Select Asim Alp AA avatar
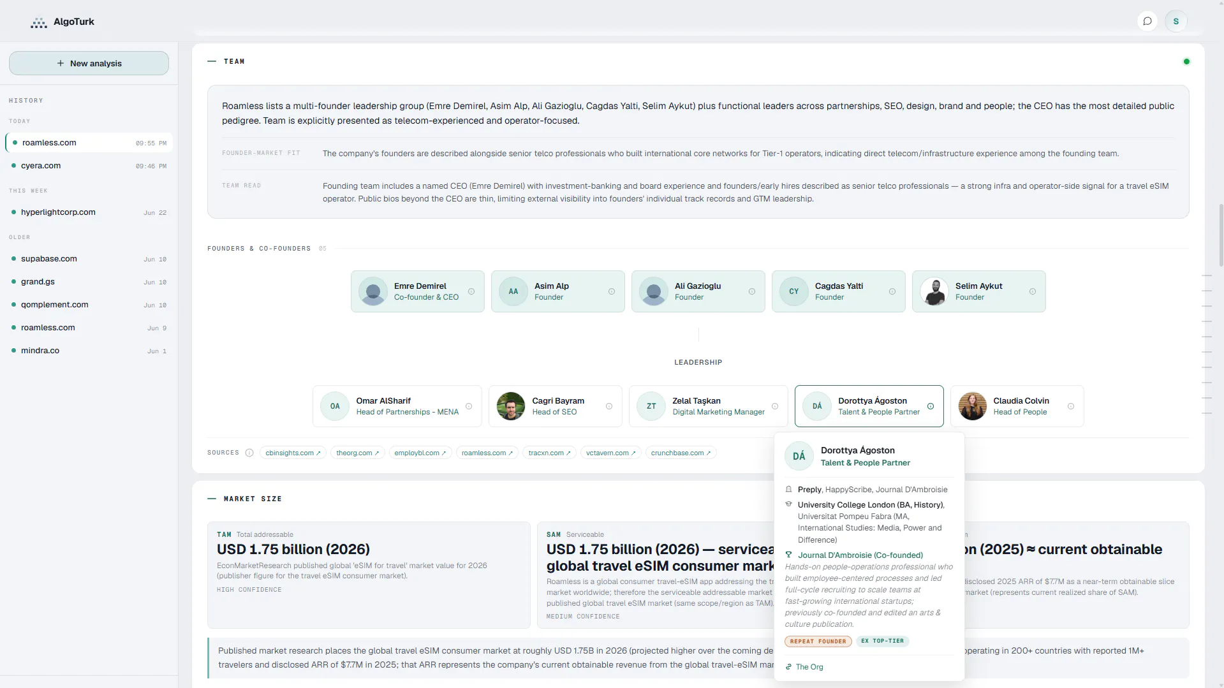The width and height of the screenshot is (1224, 688). [513, 291]
